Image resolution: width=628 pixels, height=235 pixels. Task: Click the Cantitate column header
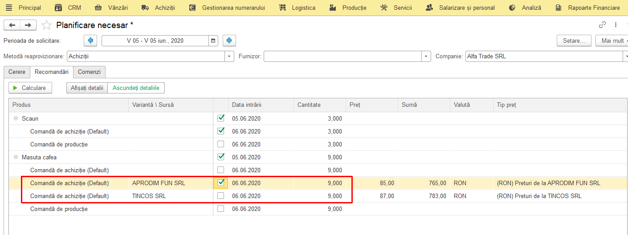coord(320,105)
